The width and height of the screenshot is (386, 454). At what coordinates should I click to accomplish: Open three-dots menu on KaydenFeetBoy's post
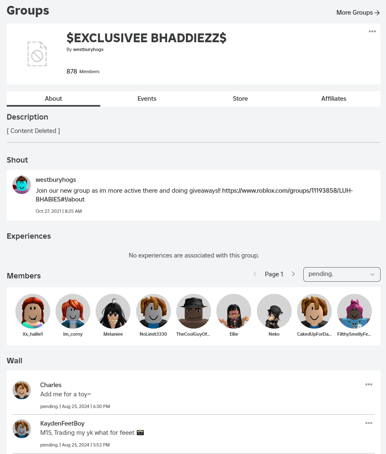click(369, 423)
